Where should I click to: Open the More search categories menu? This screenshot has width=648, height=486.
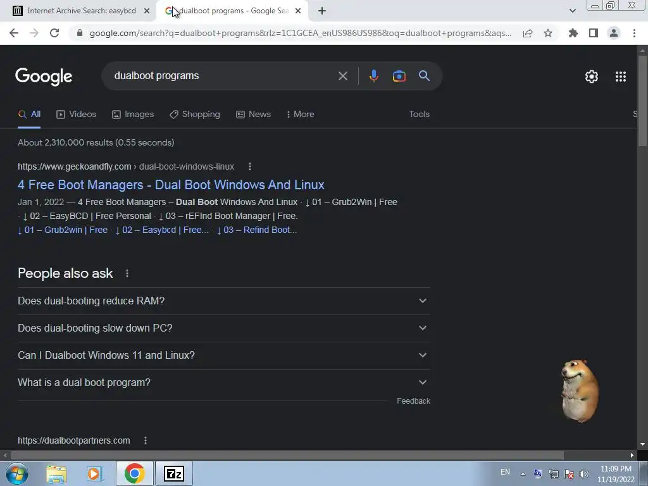click(x=301, y=115)
